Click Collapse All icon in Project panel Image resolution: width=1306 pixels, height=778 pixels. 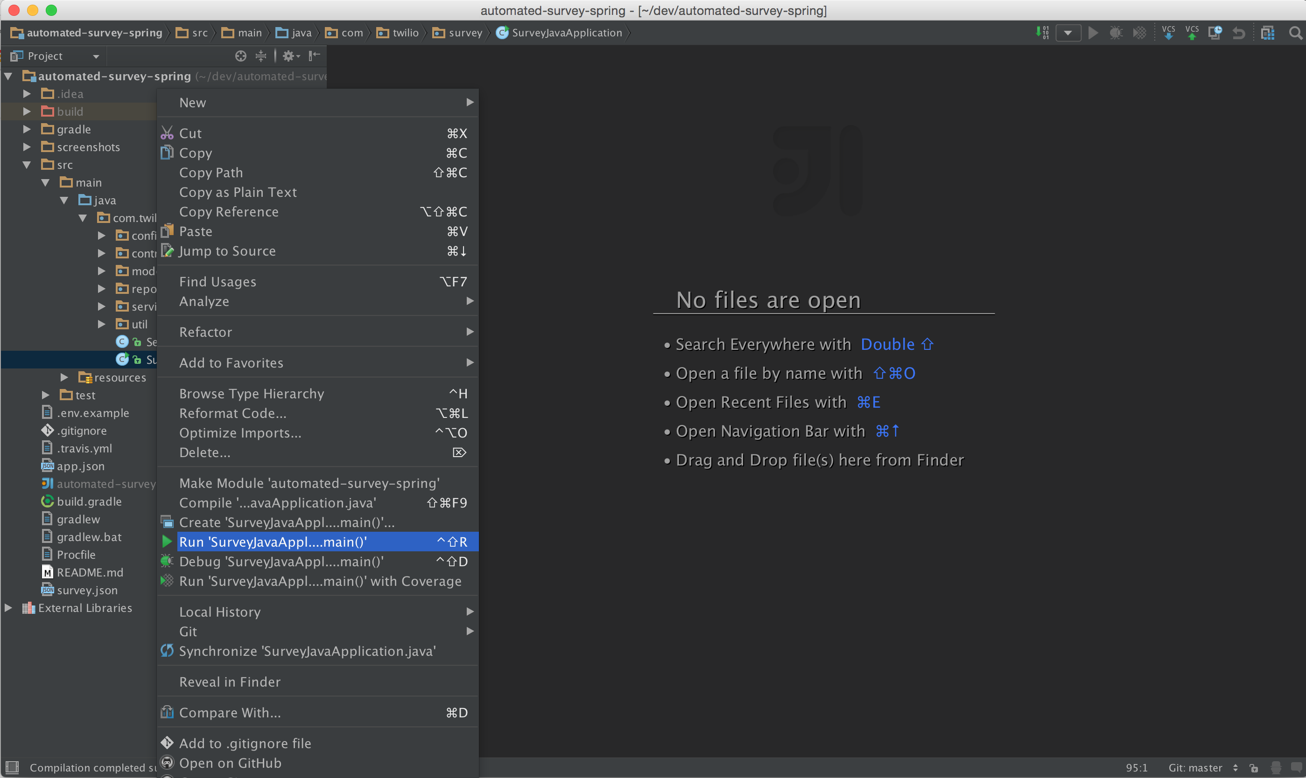[x=260, y=56]
